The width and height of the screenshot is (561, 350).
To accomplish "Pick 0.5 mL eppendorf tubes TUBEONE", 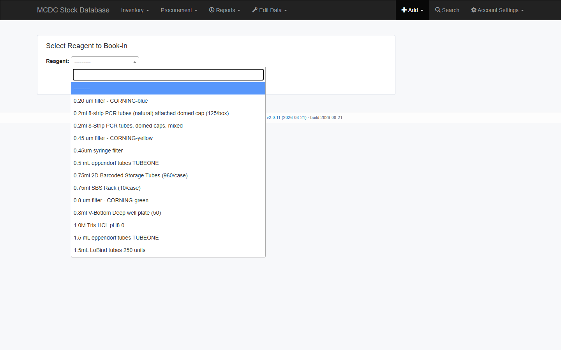I will click(x=168, y=163).
